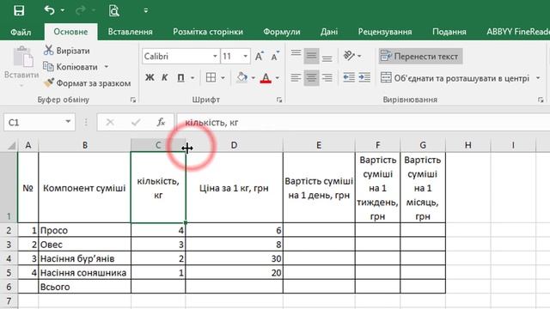Toggle Align Right horizontal alignment
The height and width of the screenshot is (309, 550).
click(x=327, y=77)
